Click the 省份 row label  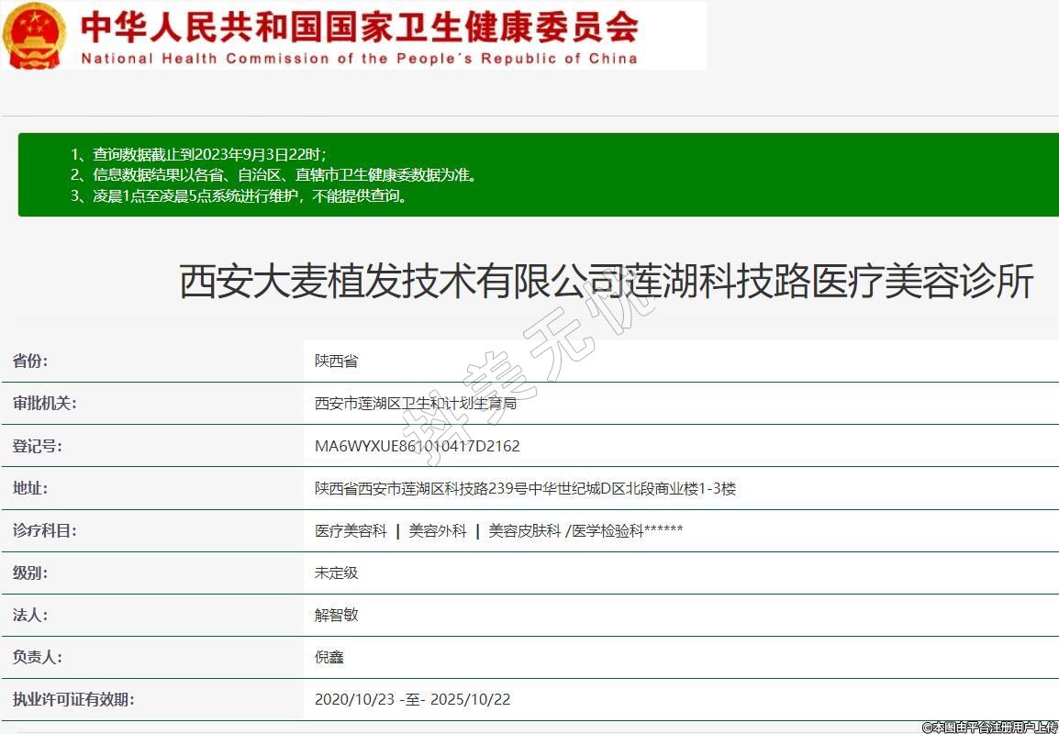[x=30, y=361]
